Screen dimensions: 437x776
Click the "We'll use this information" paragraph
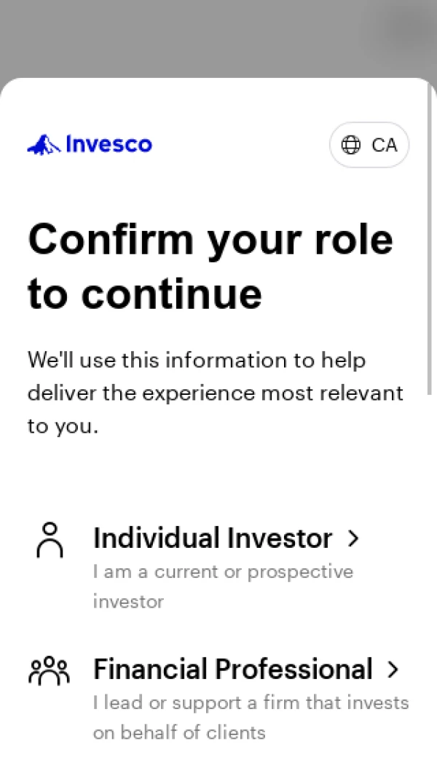(x=215, y=393)
